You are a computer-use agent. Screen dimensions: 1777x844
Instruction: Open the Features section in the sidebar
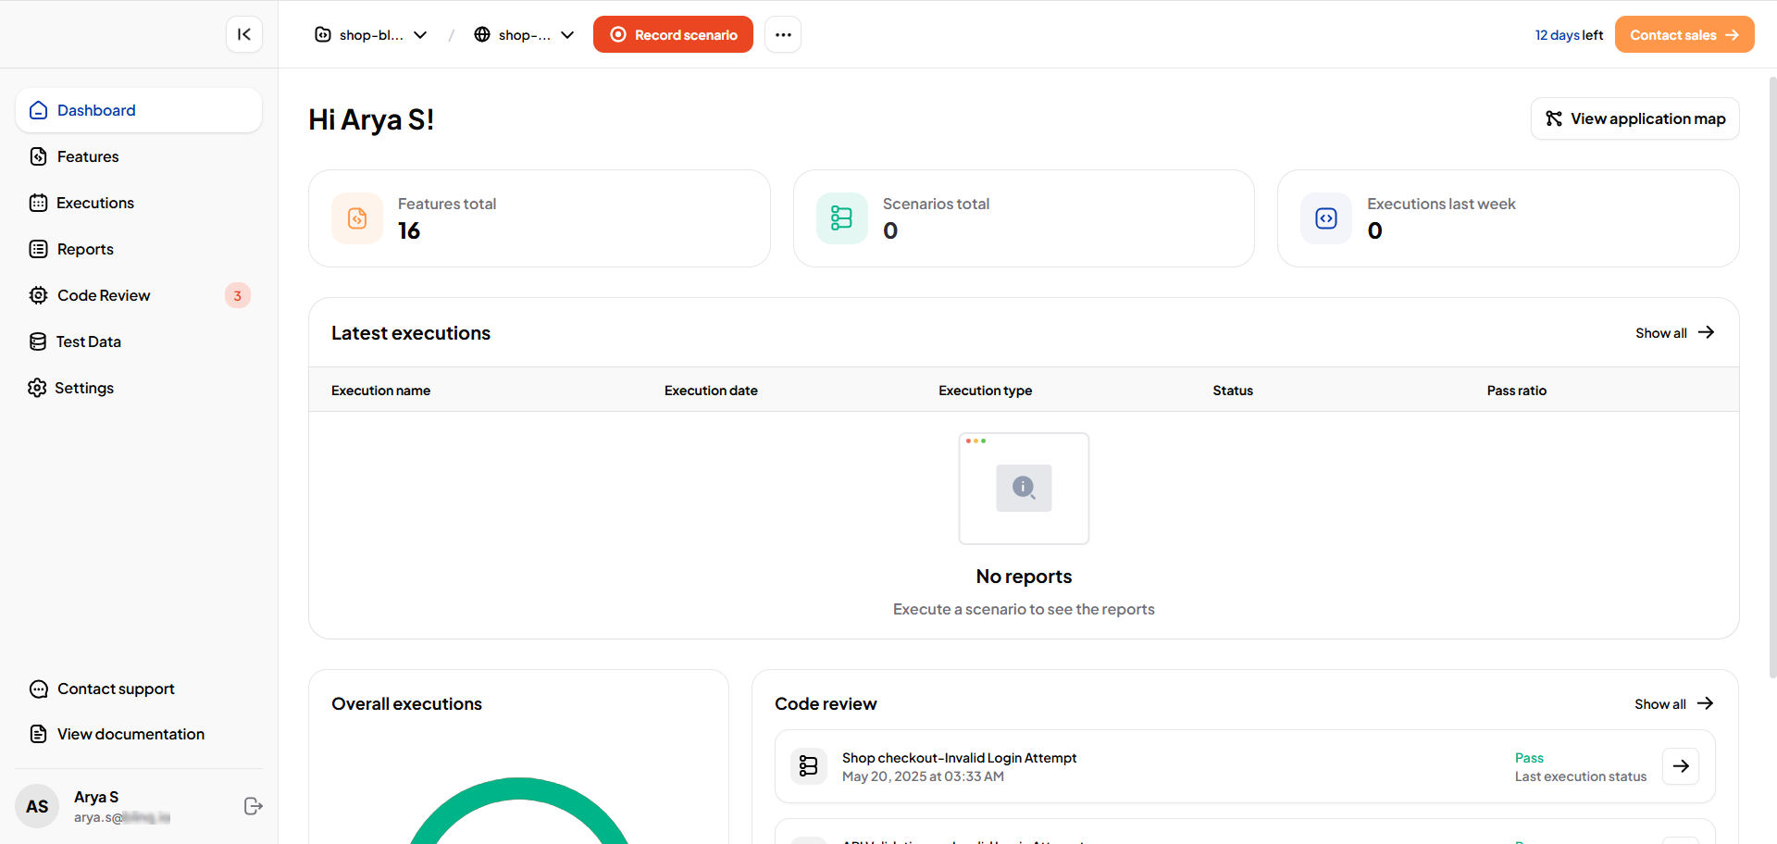tap(88, 156)
